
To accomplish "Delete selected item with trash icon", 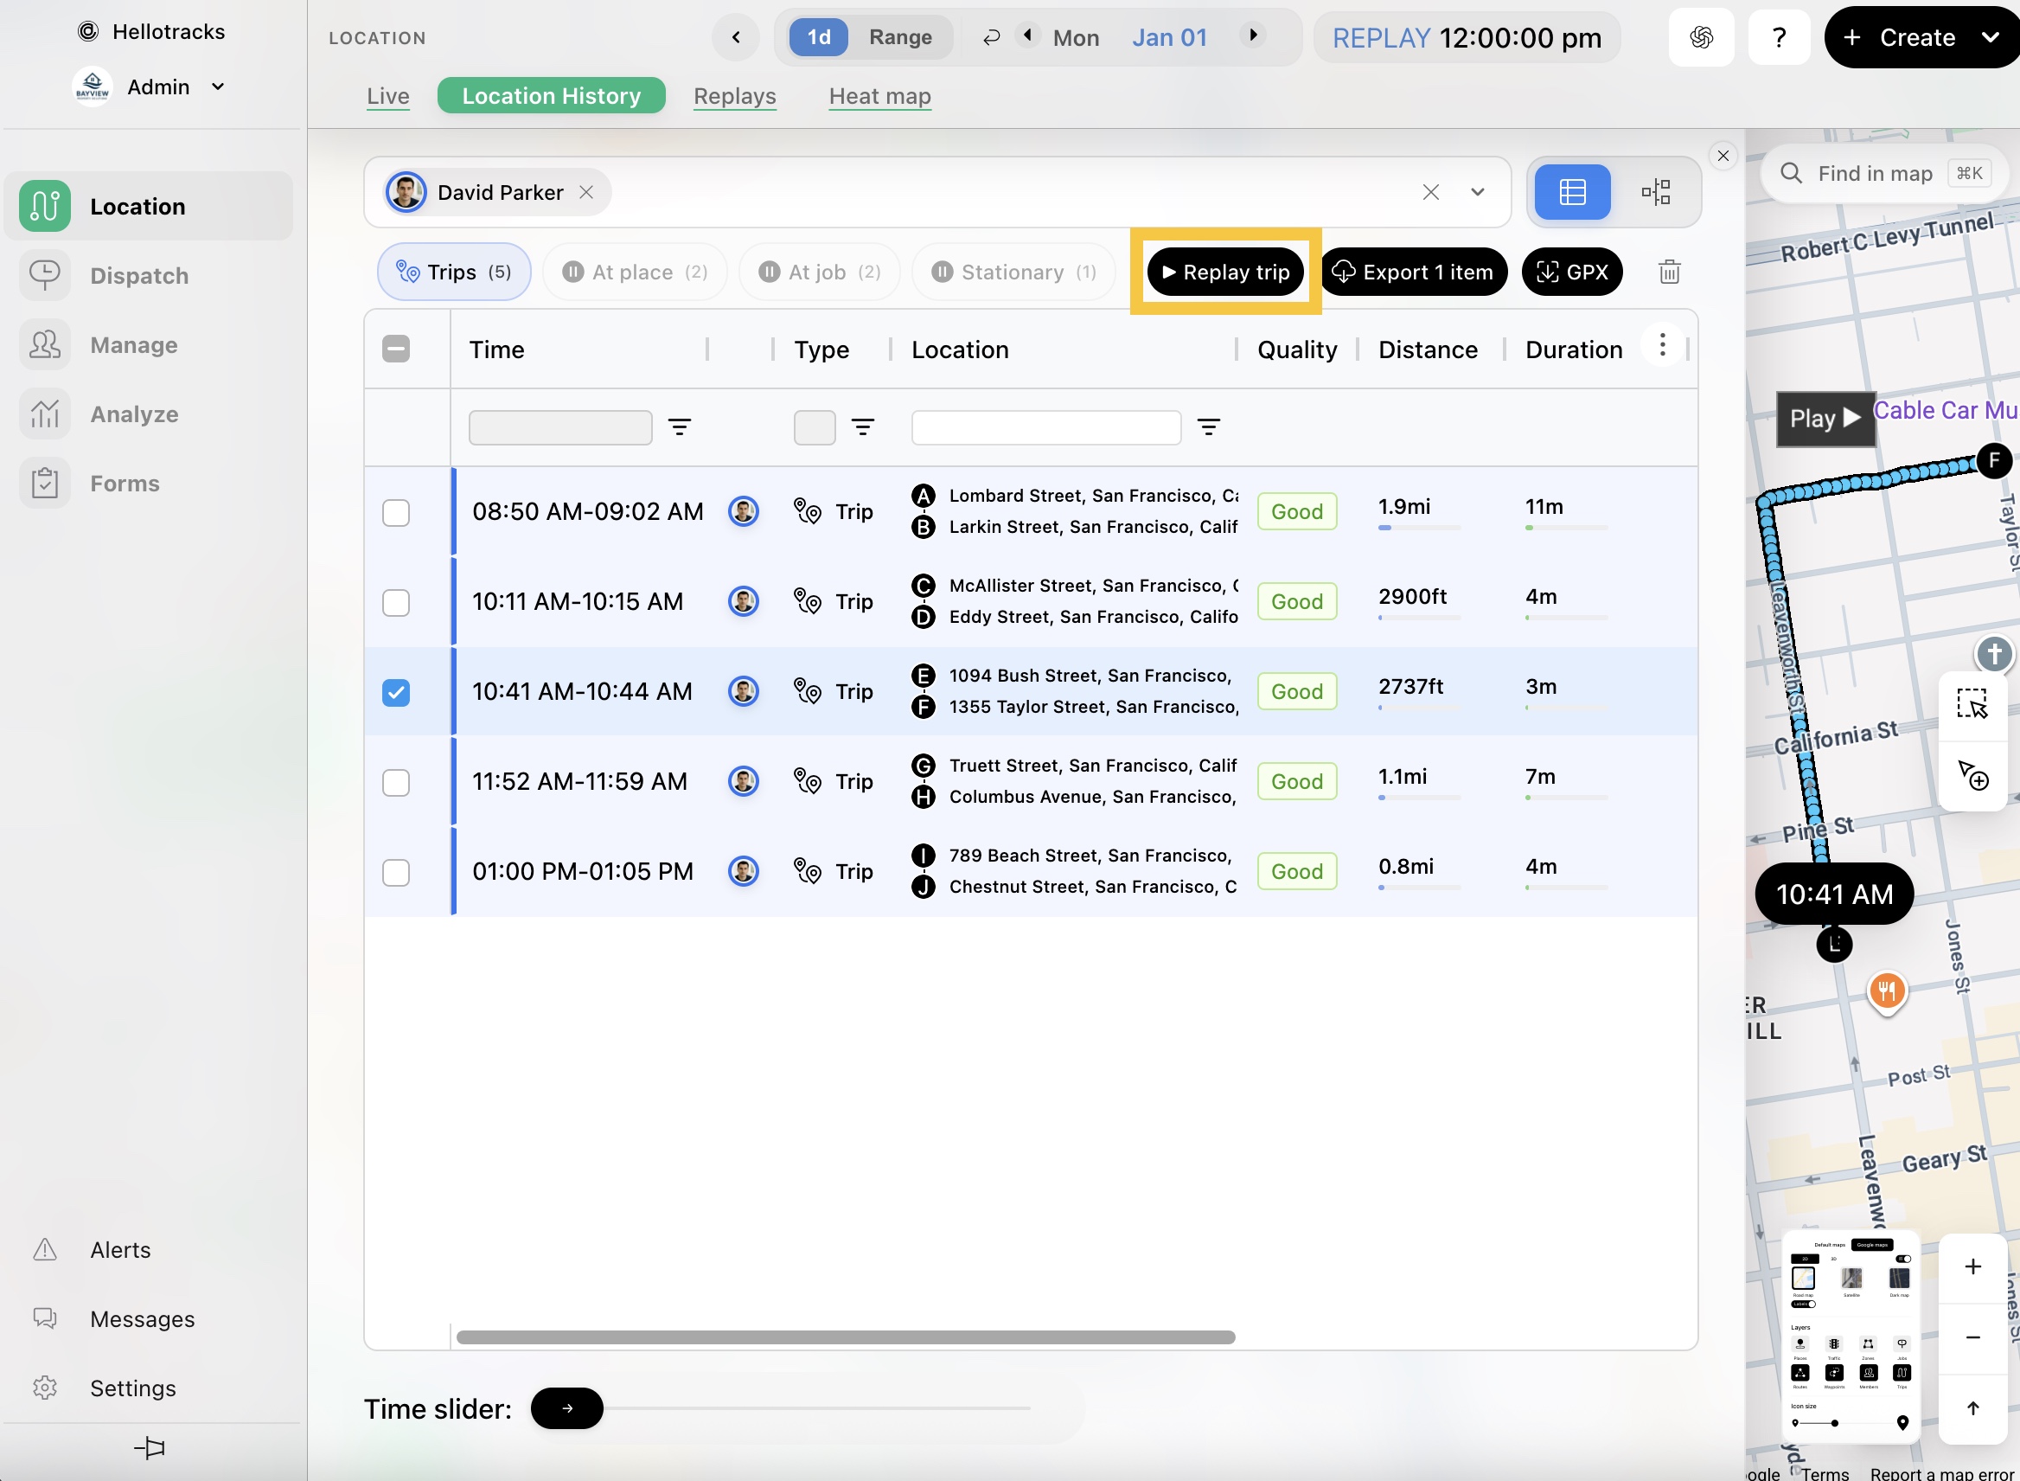I will click(1669, 272).
